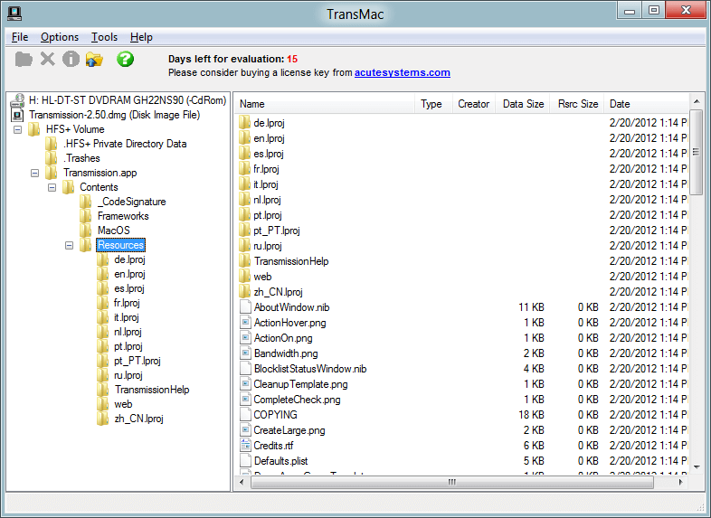Open help via green question icon

pos(125,60)
